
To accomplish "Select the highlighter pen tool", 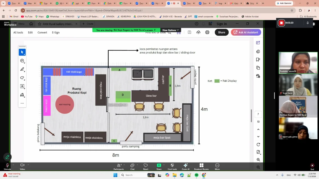I will 22,69.
